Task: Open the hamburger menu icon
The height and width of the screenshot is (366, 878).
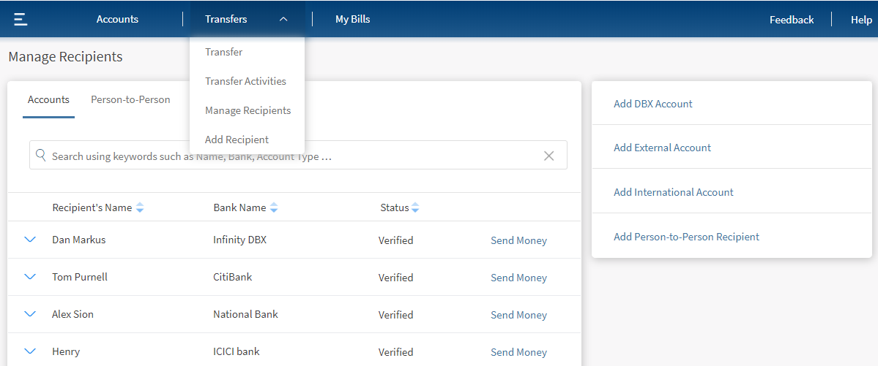Action: coord(21,19)
